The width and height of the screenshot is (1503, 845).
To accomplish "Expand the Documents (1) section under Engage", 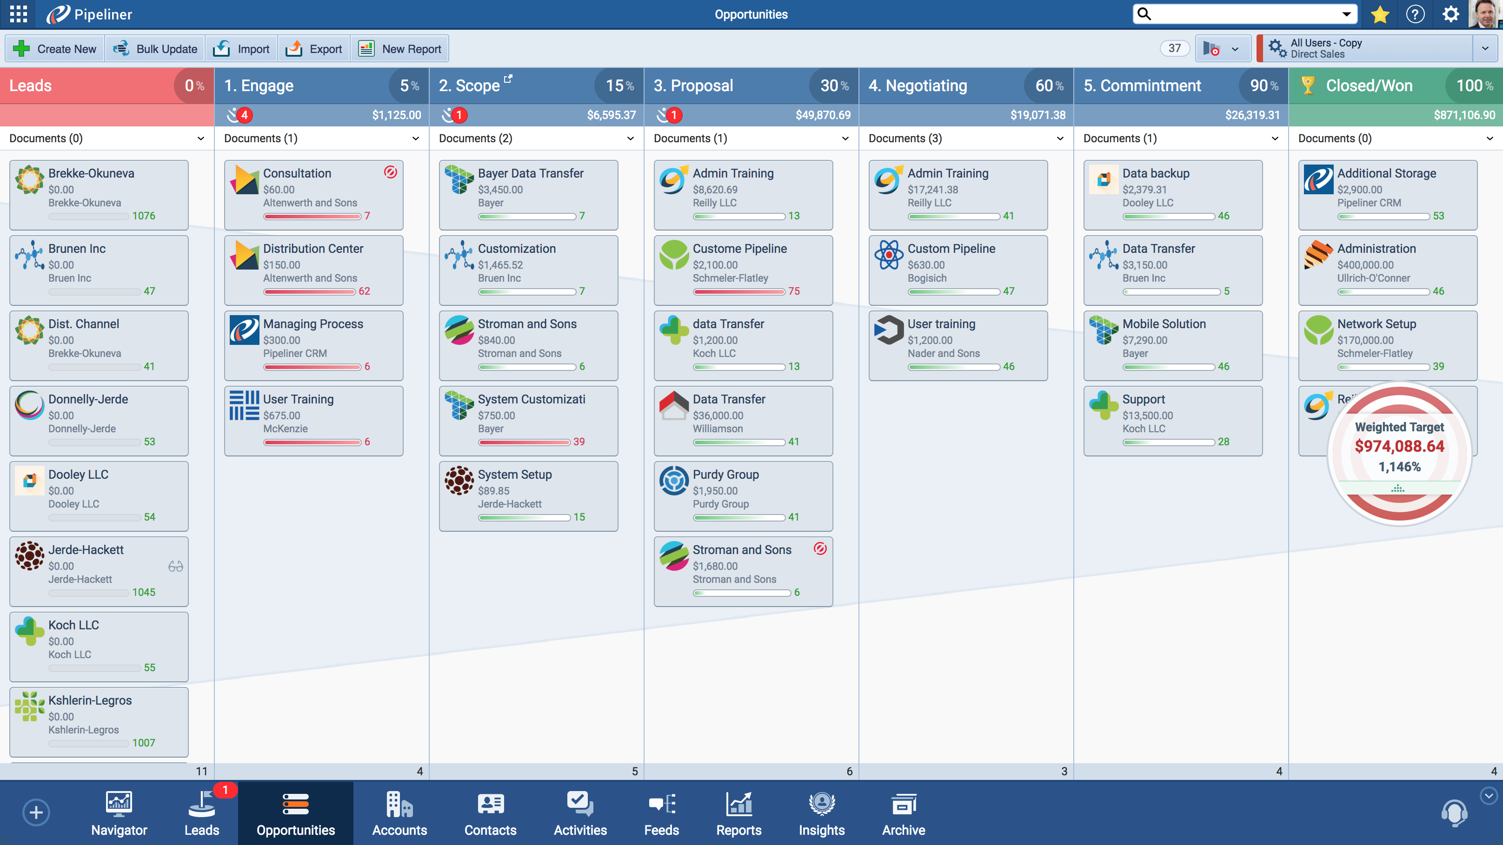I will click(415, 138).
